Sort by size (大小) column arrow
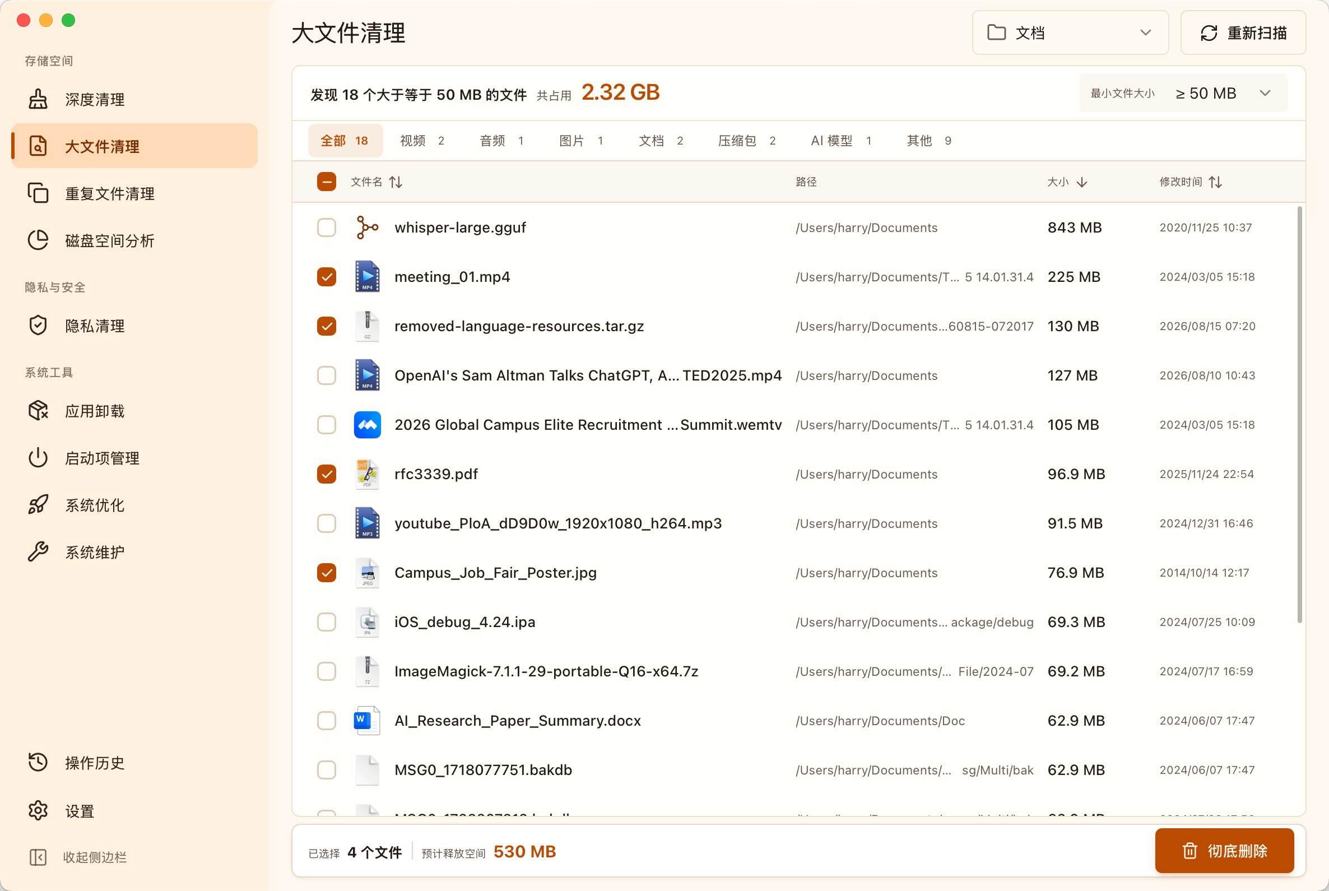This screenshot has width=1329, height=891. coord(1082,182)
